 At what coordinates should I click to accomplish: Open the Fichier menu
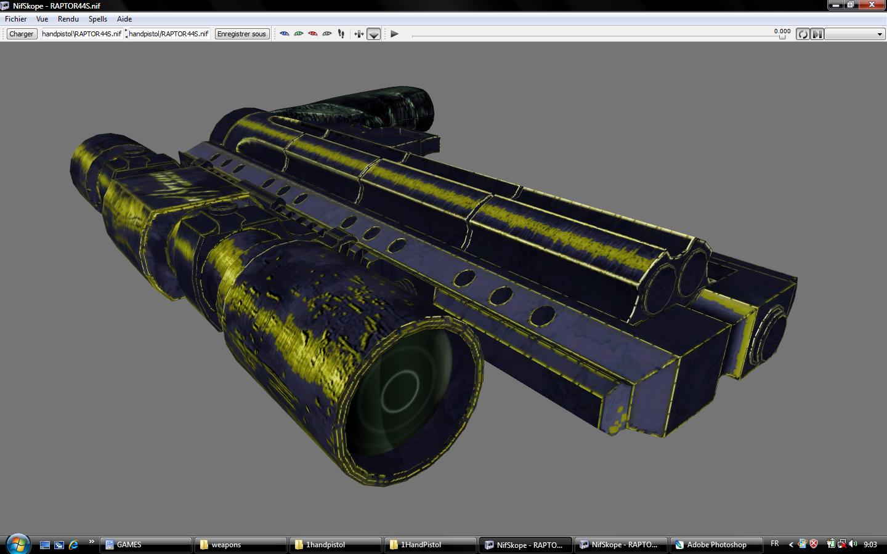(x=16, y=19)
